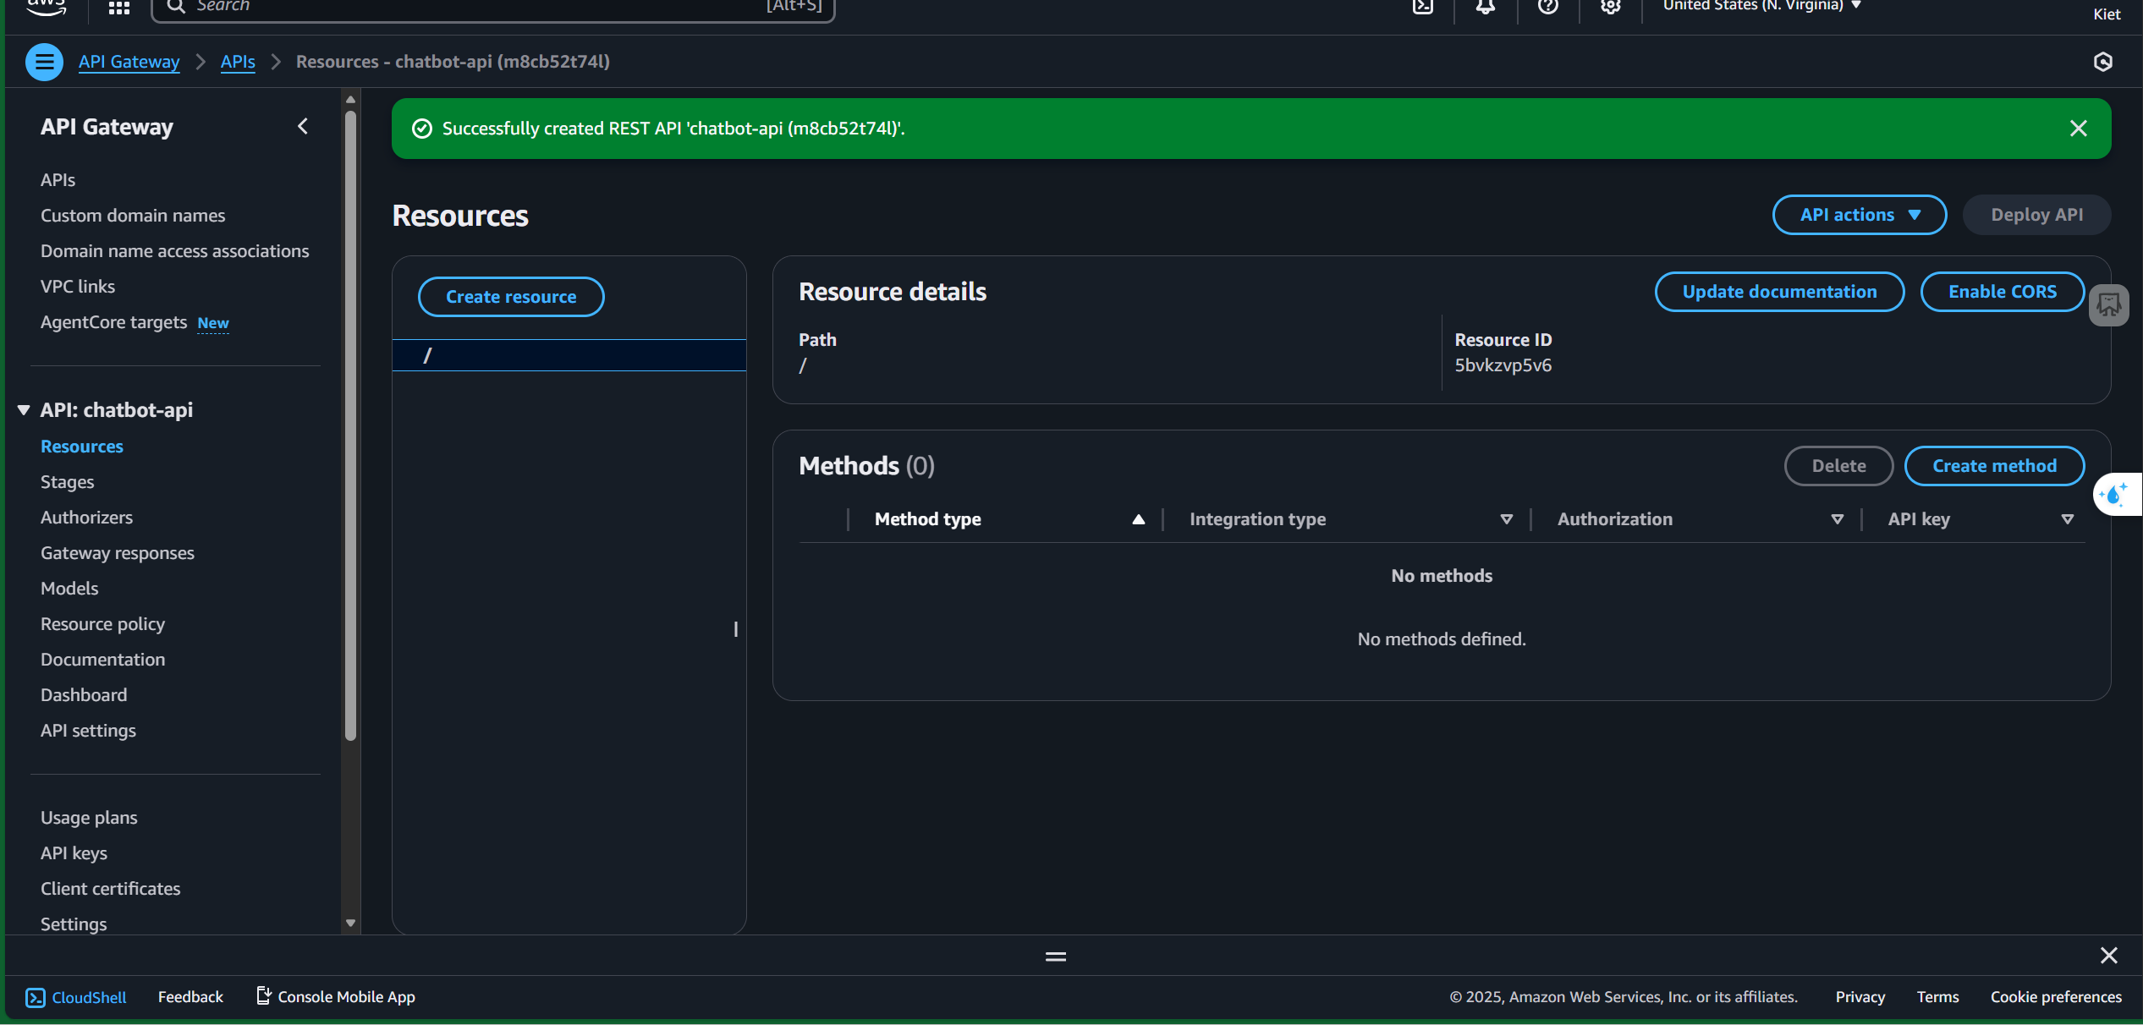Open the notifications bell icon
Image resolution: width=2143 pixels, height=1025 pixels.
click(1485, 7)
